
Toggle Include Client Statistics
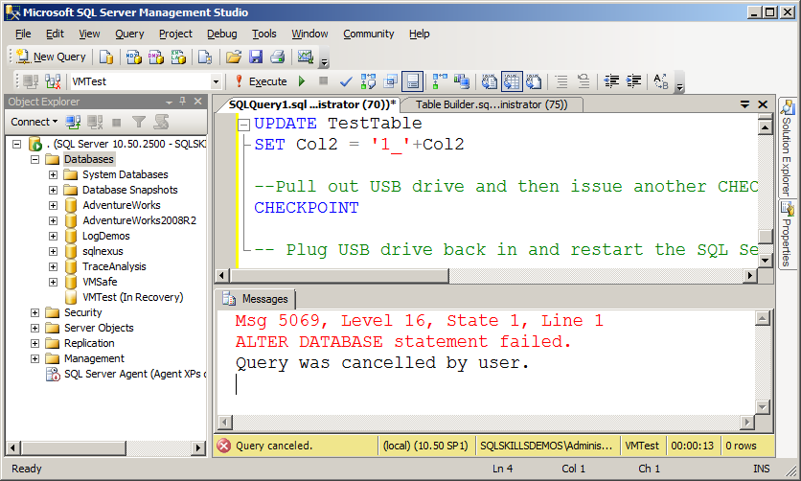point(462,81)
